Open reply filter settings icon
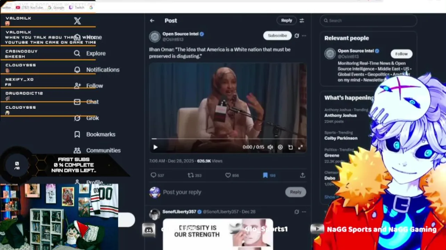This screenshot has width=446, height=250. (x=302, y=20)
